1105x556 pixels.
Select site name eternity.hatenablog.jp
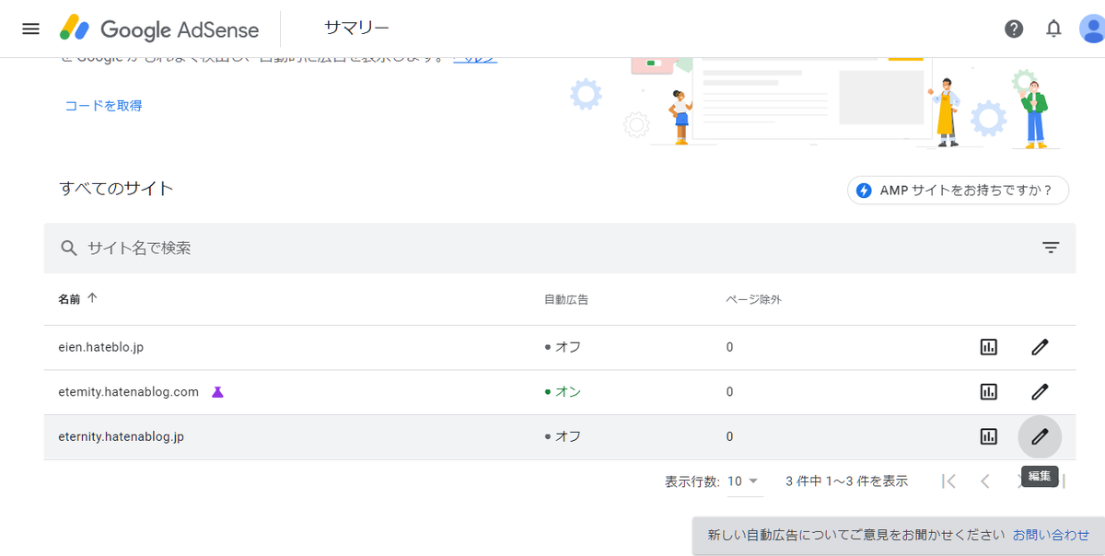(121, 436)
